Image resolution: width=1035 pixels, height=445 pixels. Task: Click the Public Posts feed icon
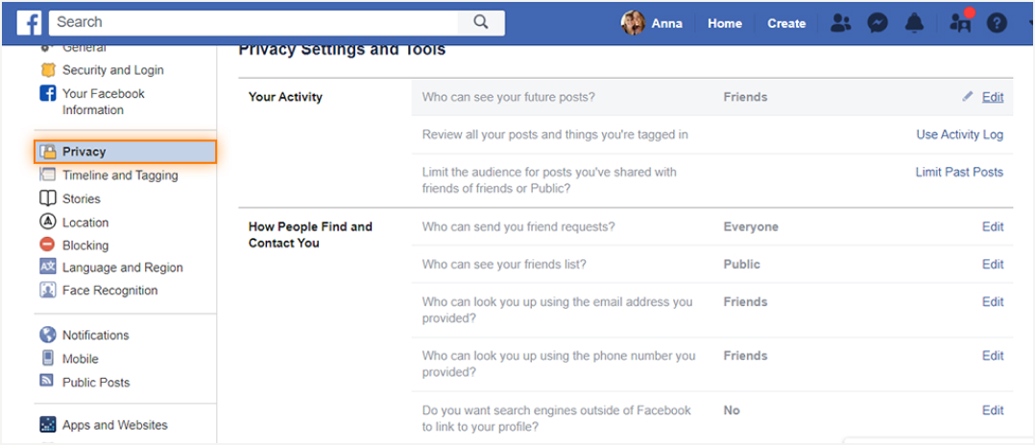point(48,382)
